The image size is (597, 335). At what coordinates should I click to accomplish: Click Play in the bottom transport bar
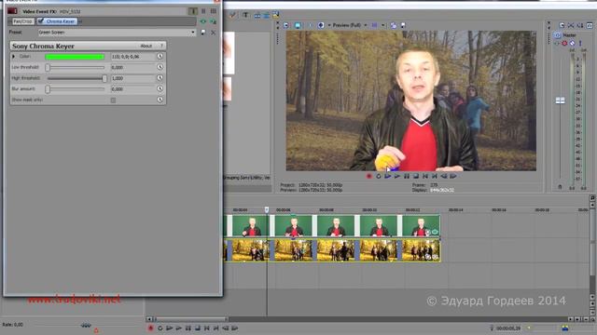(x=178, y=328)
